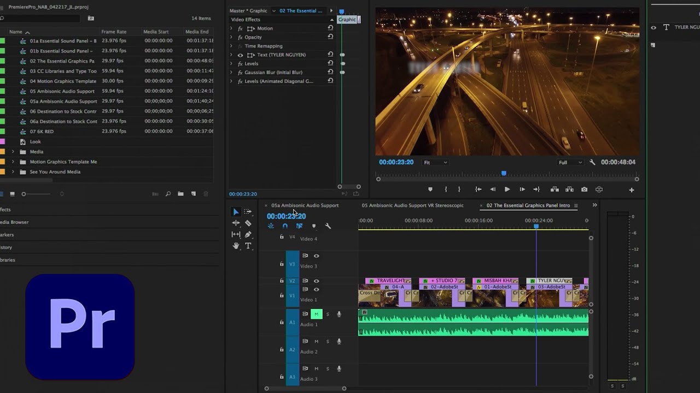Select the Track Select Forward tool
This screenshot has width=700, height=393.
coord(248,212)
